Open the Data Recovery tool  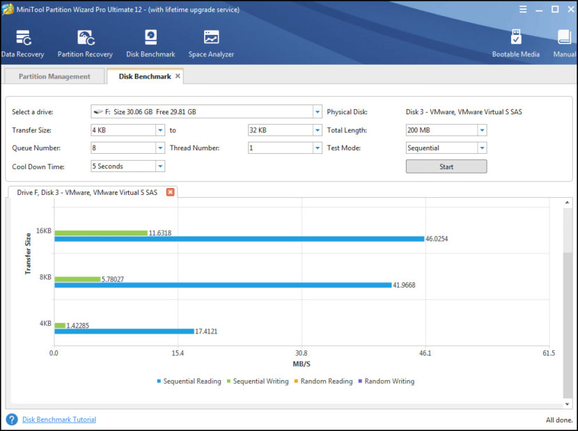pyautogui.click(x=23, y=40)
